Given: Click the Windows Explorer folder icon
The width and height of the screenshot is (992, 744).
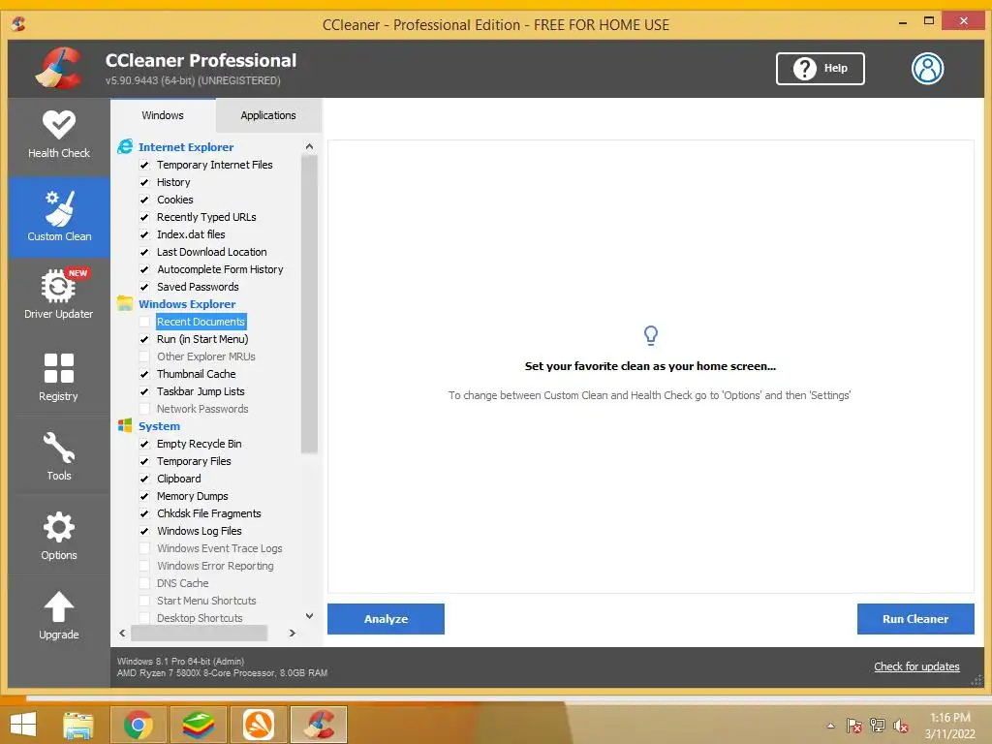Looking at the screenshot, I should [125, 303].
